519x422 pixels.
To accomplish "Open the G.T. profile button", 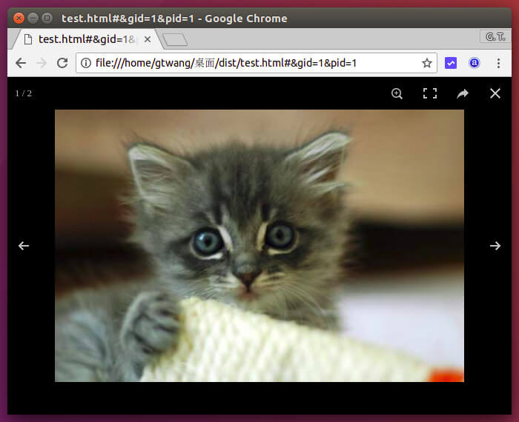I will point(493,36).
